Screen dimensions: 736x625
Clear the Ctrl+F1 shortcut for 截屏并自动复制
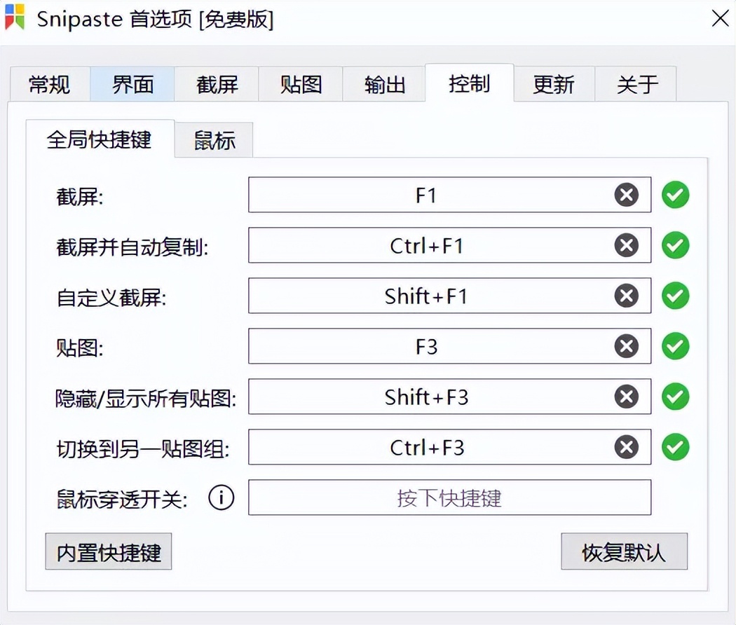pyautogui.click(x=626, y=245)
